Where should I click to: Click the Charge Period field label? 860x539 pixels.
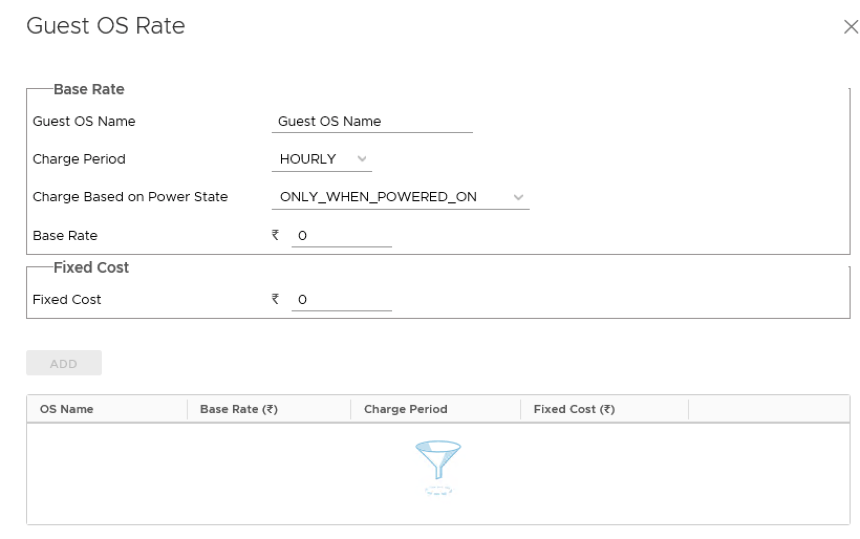79,159
